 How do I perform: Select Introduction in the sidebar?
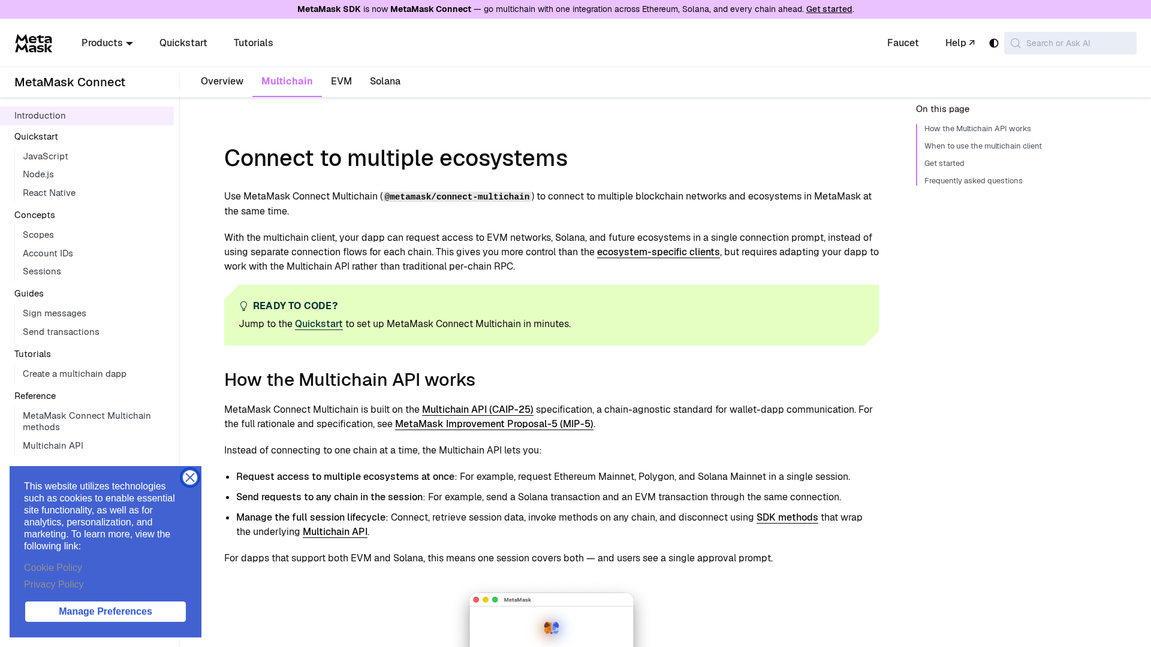(x=87, y=116)
